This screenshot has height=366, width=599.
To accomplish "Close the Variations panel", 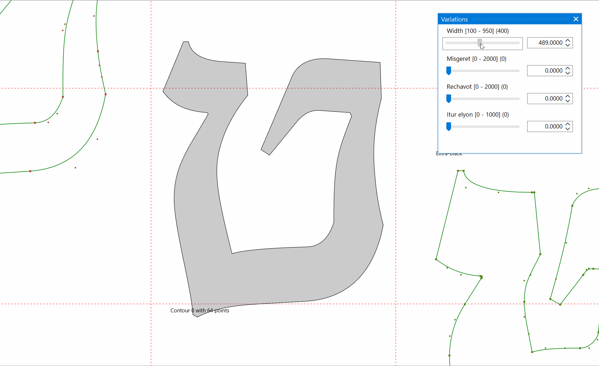I will click(576, 19).
